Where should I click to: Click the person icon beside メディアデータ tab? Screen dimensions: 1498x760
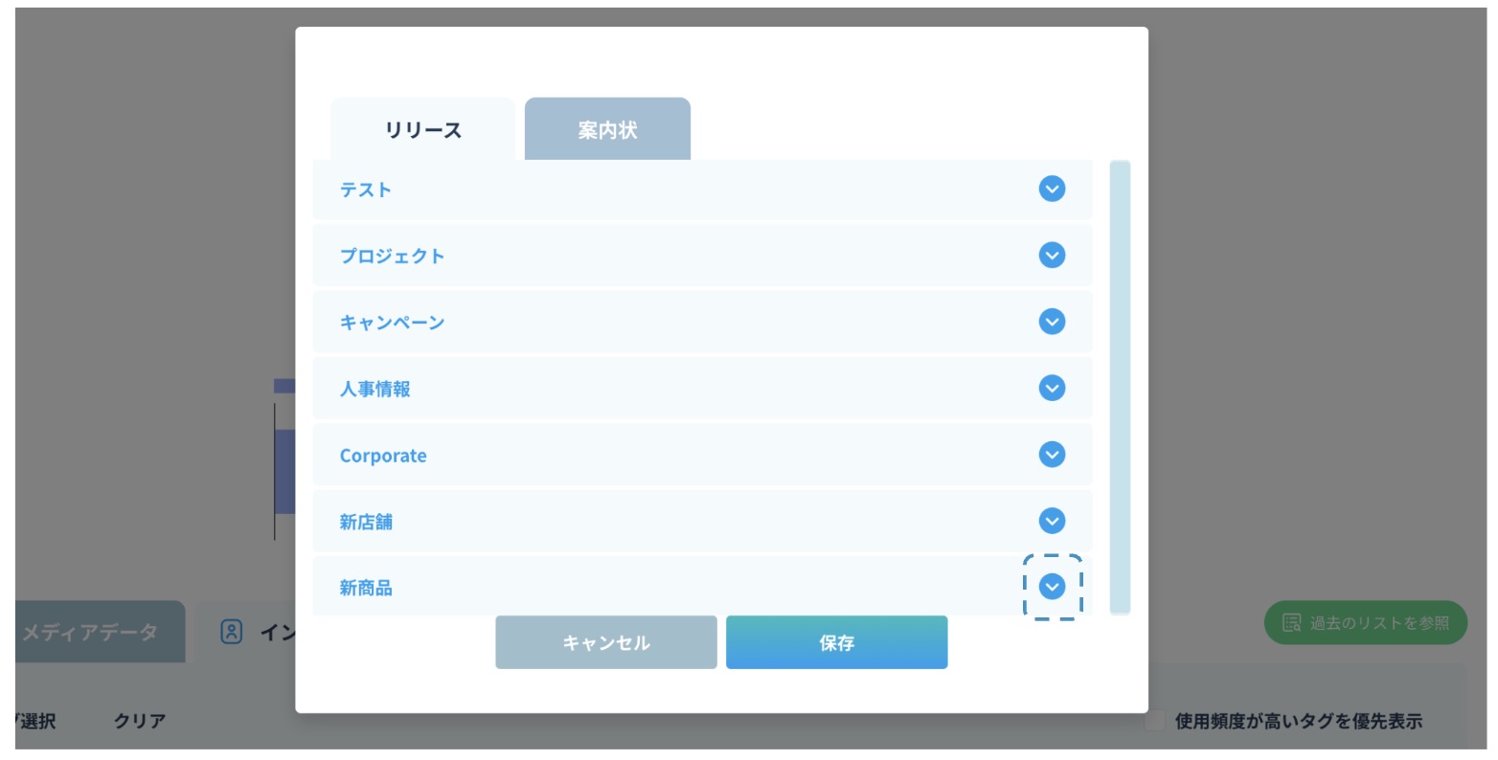[x=232, y=632]
